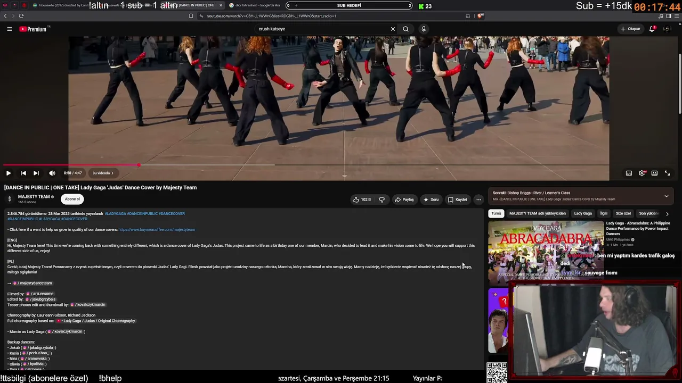Switch the player to theater mode
Screen dimensions: 682x383
[654, 173]
